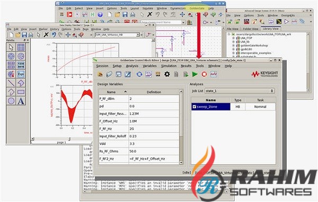Click the Vdd definition field 3.3
The width and height of the screenshot is (318, 202).
pos(154,144)
